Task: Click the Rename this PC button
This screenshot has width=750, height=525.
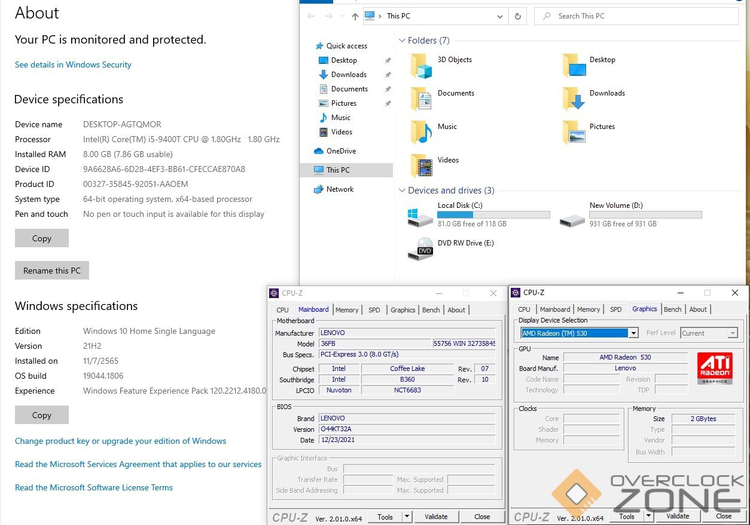Action: point(52,271)
